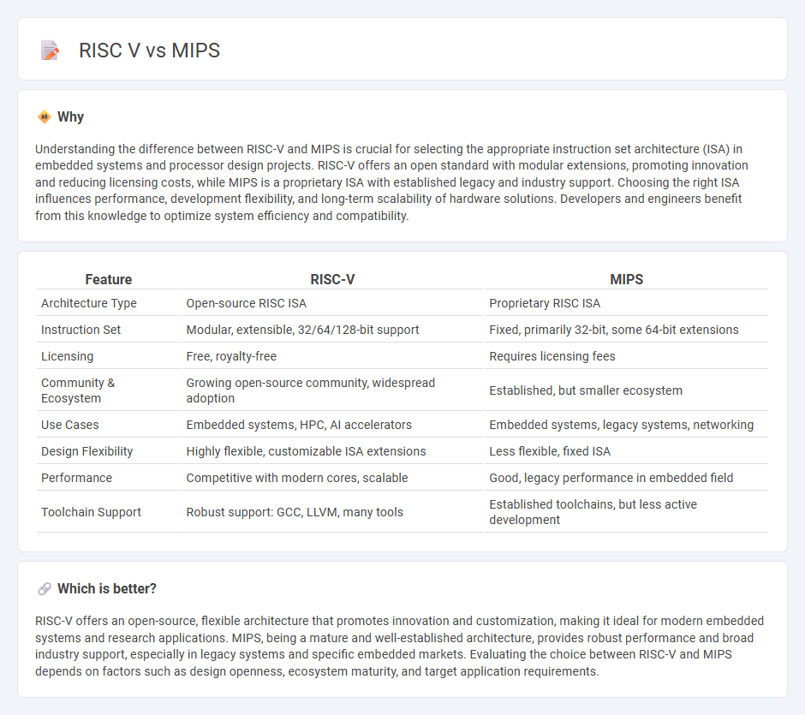Screen dimensions: 805x715
Task: Select the 'Use Cases' row label
Action: click(x=70, y=425)
